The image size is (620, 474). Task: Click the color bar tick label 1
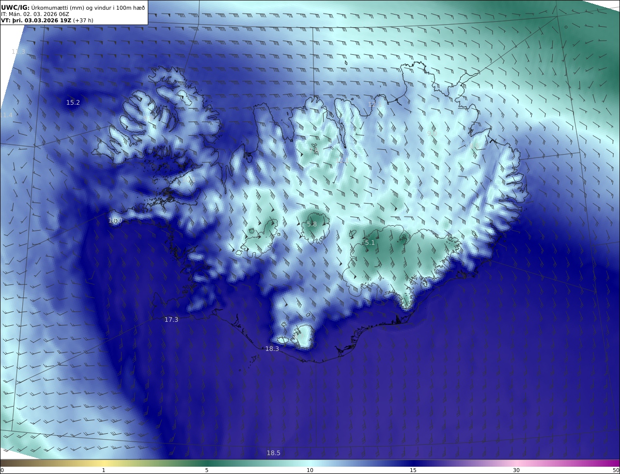tap(104, 470)
